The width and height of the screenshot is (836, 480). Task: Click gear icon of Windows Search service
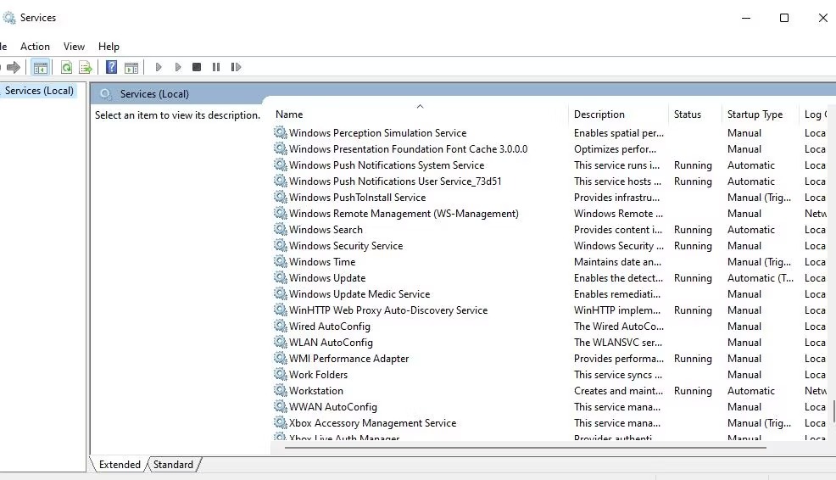[x=281, y=229]
